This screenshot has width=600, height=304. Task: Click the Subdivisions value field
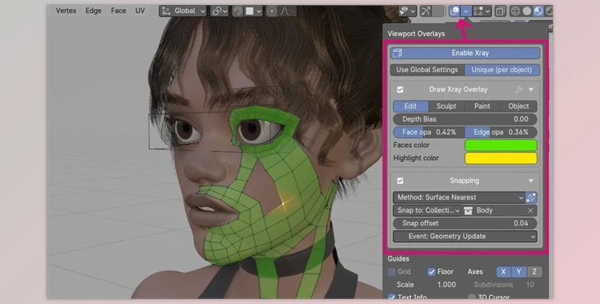504,285
